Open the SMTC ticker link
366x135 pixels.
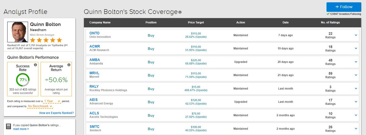95,126
